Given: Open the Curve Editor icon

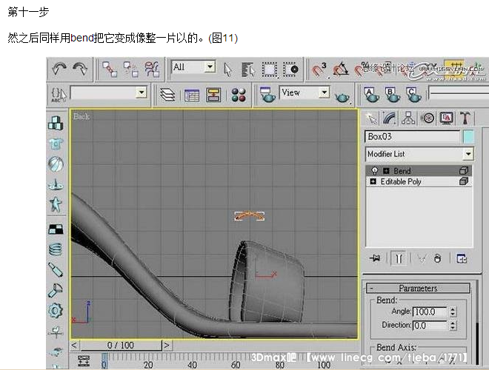Looking at the screenshot, I should 192,95.
